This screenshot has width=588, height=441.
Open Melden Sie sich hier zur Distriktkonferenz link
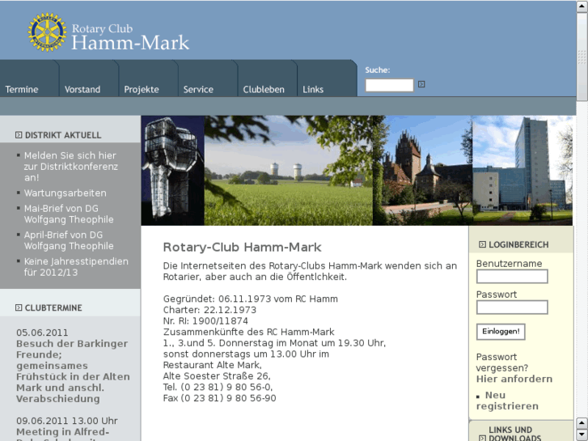(x=71, y=166)
